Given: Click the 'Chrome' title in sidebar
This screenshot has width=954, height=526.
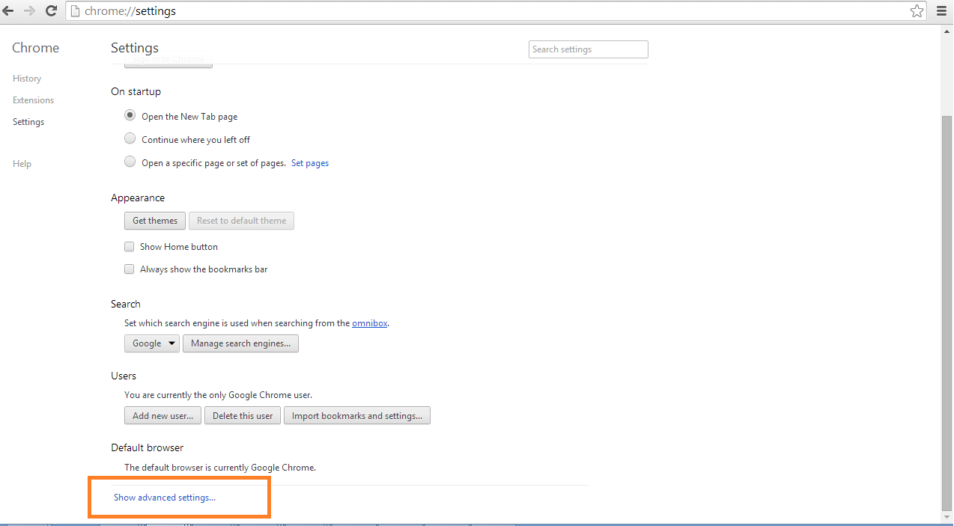Looking at the screenshot, I should (x=35, y=48).
